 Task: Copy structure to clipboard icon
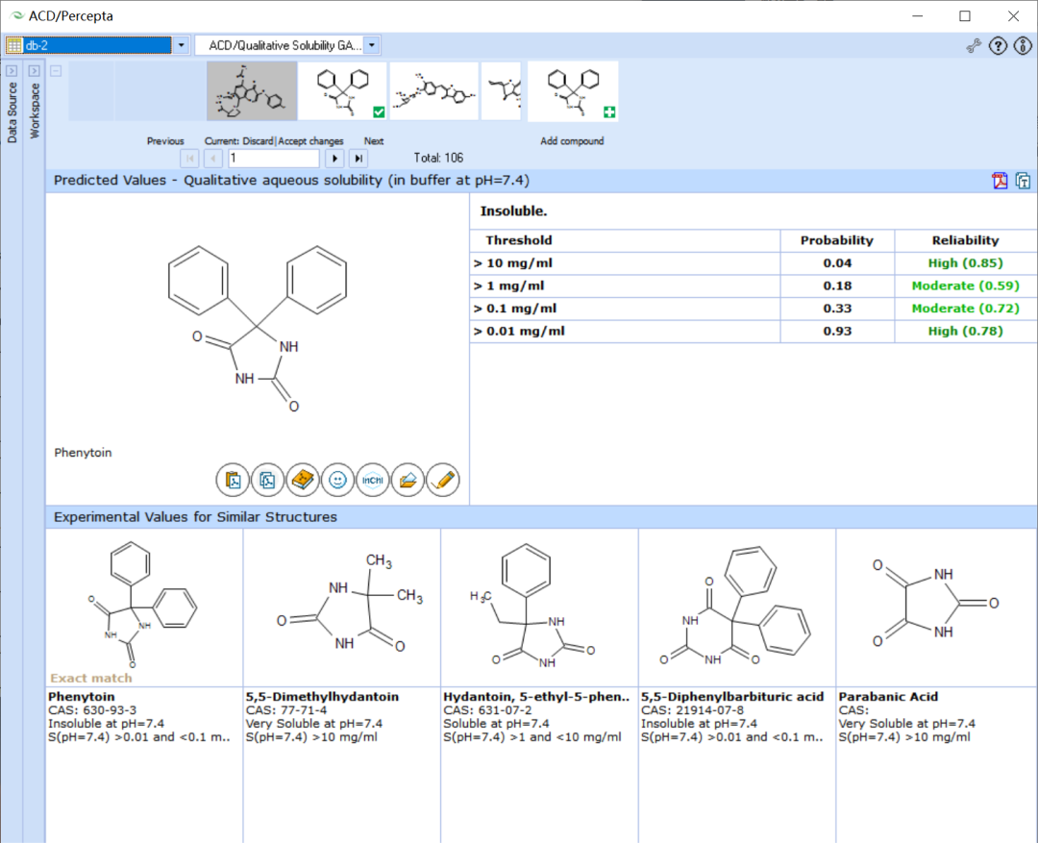coord(267,480)
